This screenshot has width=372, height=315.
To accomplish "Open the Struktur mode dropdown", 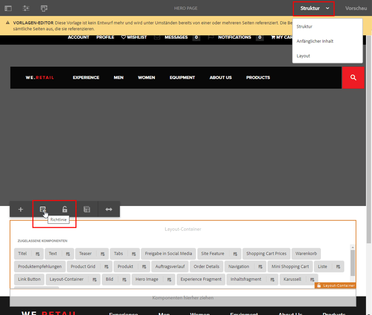I will coord(313,8).
